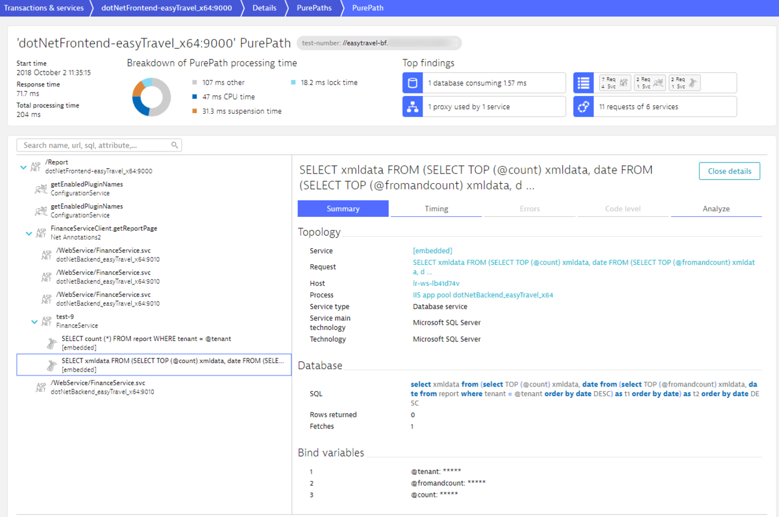This screenshot has width=779, height=517.
Task: Switch to the Timing tab
Action: (436, 208)
